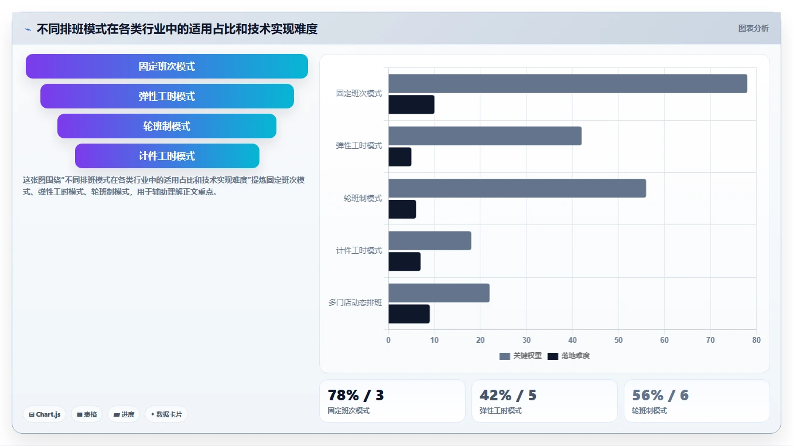Click the 轮班制模式 关键权重 bar at 56
The image size is (793, 446).
[517, 188]
